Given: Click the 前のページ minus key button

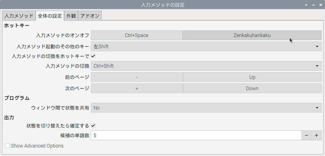Looking at the screenshot, I should [x=137, y=77].
